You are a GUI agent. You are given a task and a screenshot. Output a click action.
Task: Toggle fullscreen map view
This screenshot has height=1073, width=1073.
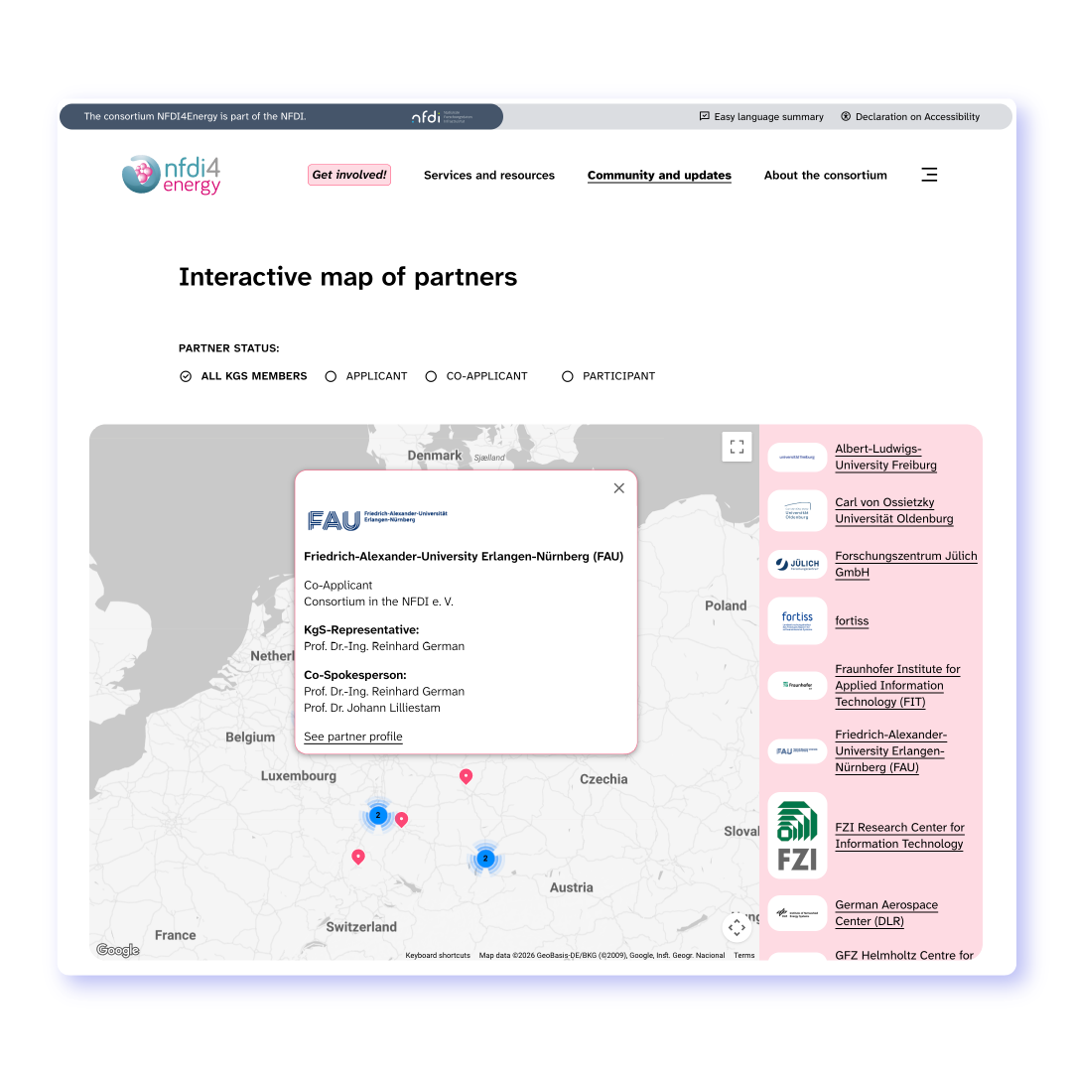tap(737, 447)
